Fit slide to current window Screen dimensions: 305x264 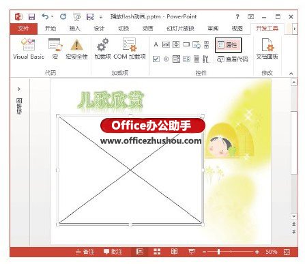(287, 252)
